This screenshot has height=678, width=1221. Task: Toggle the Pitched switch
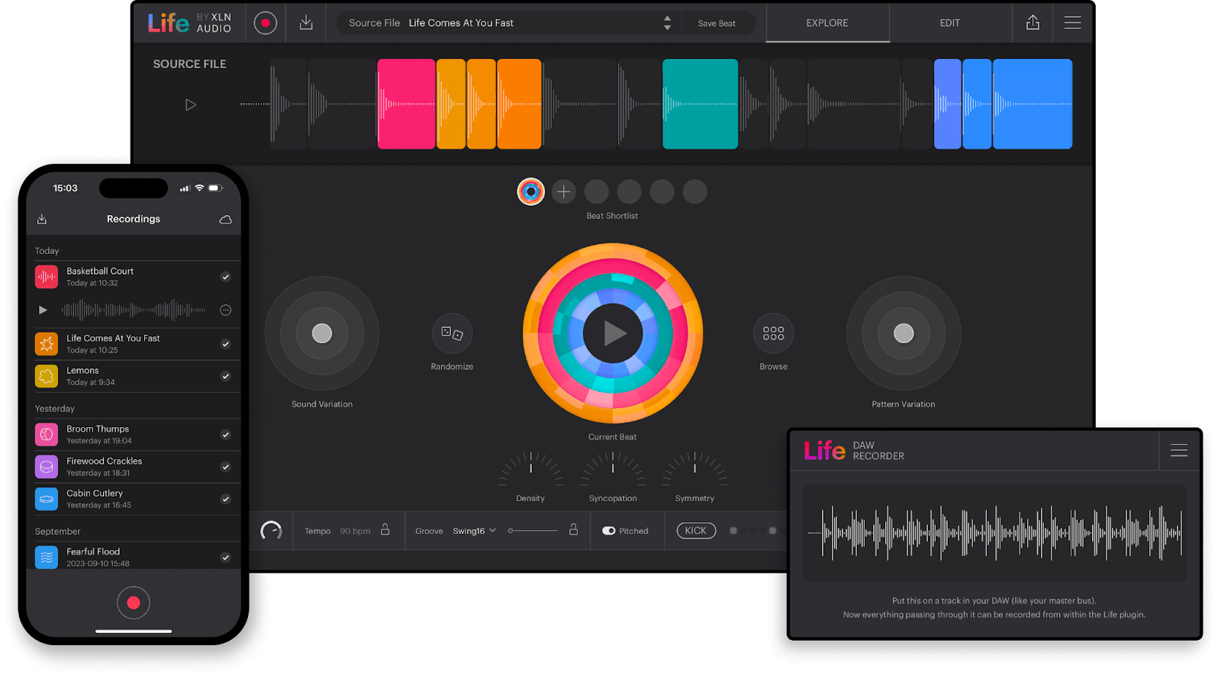click(x=608, y=531)
